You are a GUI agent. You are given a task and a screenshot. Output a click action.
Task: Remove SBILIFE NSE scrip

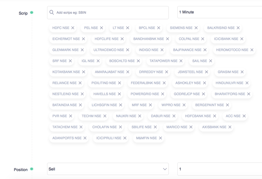point(155,127)
